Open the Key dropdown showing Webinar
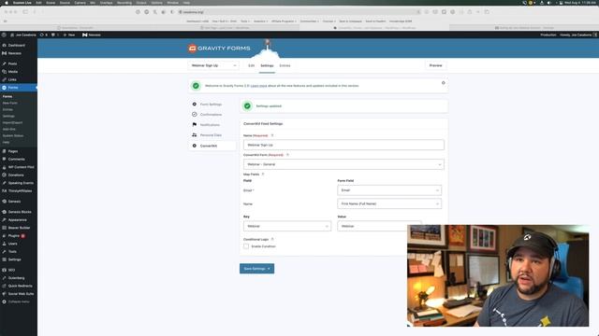Screen dimensions: 599x336 [x=287, y=226]
